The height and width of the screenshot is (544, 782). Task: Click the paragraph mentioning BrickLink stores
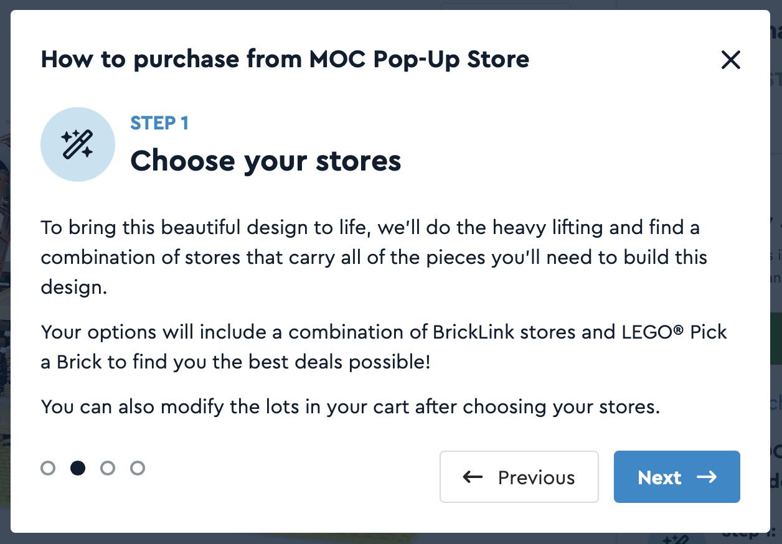(x=384, y=347)
